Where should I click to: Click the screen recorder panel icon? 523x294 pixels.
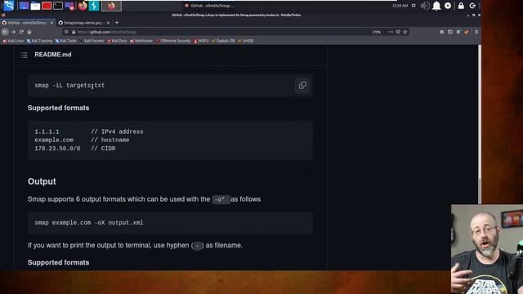(x=69, y=6)
